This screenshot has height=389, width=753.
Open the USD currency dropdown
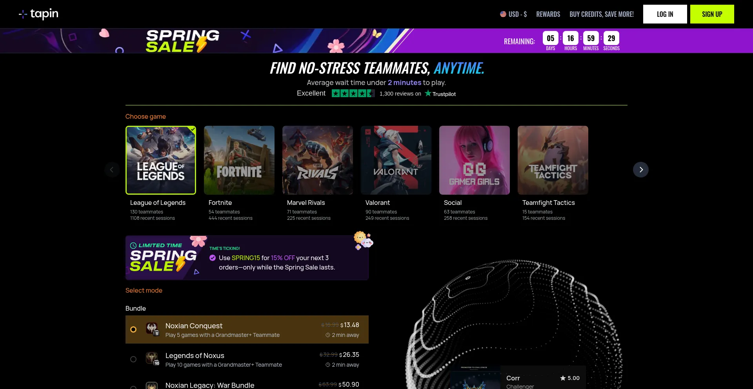pyautogui.click(x=513, y=14)
